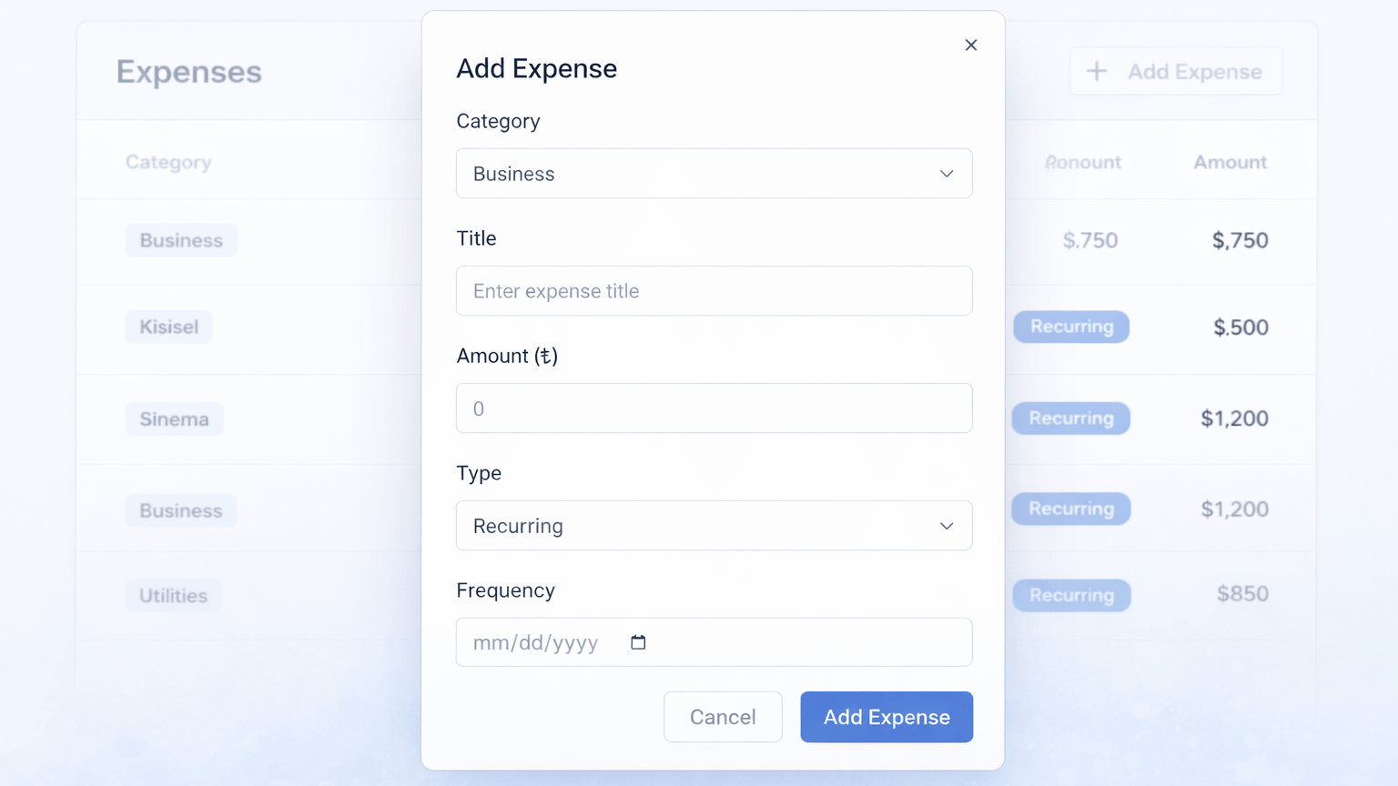
Task: Open the Category dropdown showing Business
Action: click(x=714, y=173)
